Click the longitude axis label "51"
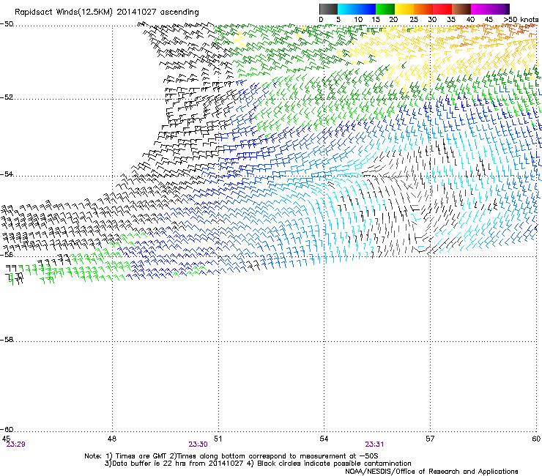Viewport: 542px width, 476px height. 218,439
